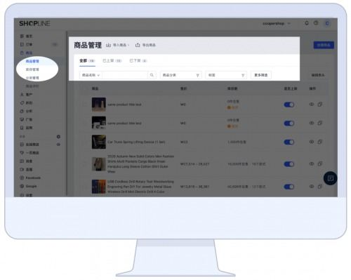Toggle listing switch for 2020 Autumn Men Fashion Shirts
The width and height of the screenshot is (351, 280).
pos(289,164)
